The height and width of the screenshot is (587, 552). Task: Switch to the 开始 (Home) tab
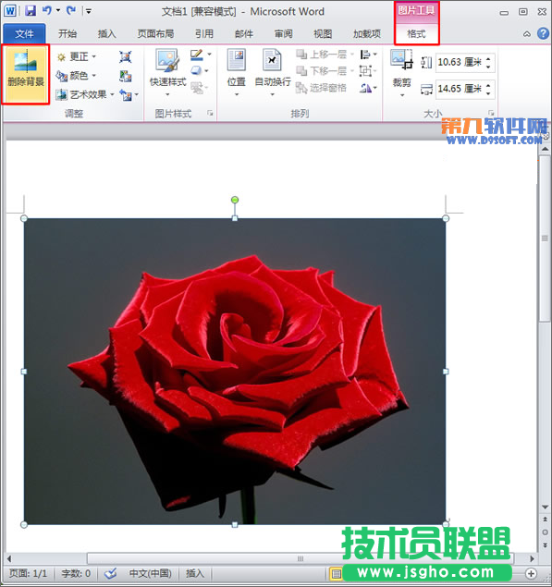point(67,33)
